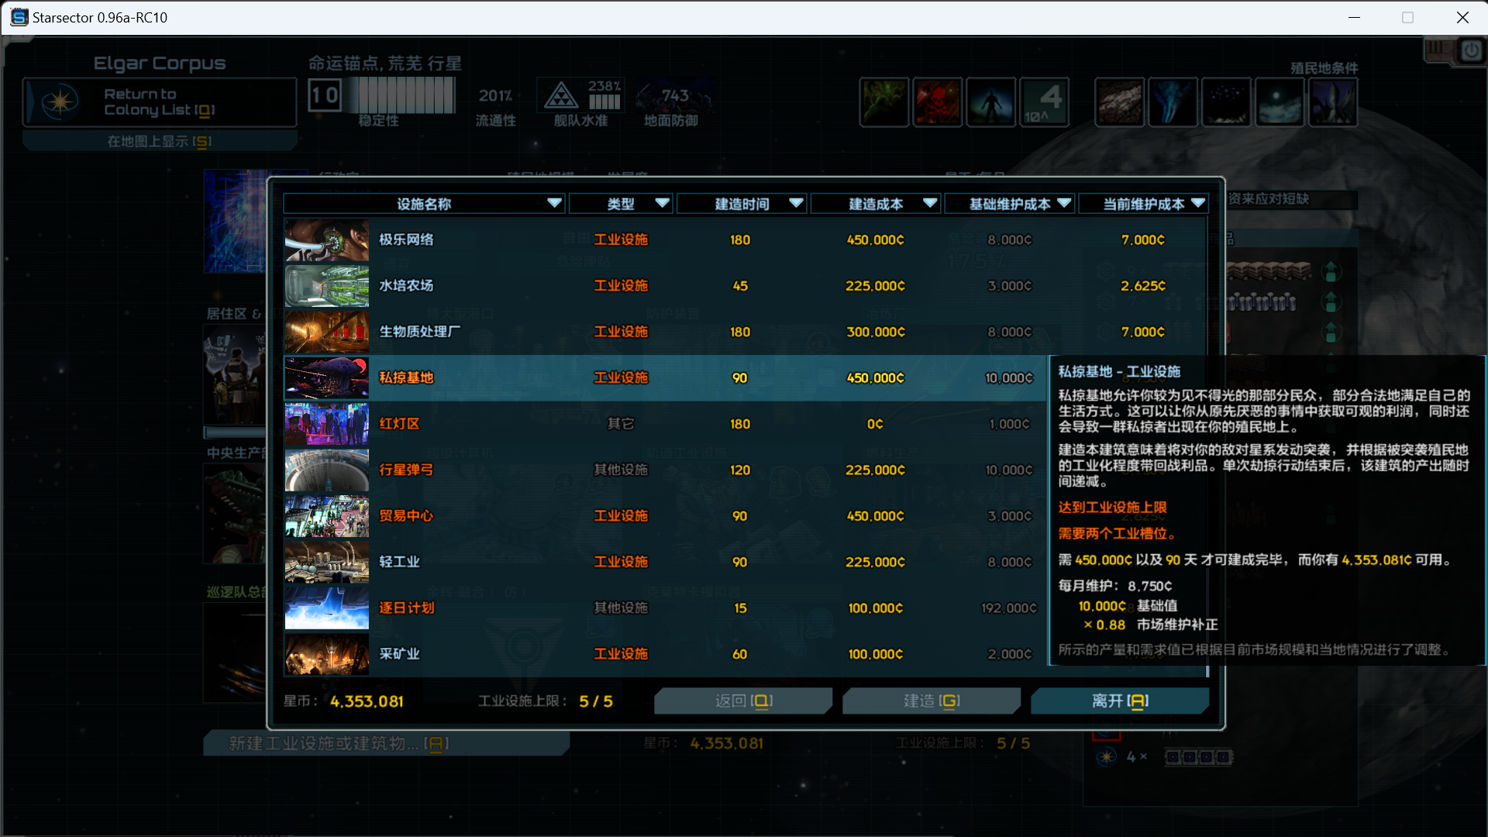Click the rocky terrain condition icon

pos(1119,102)
